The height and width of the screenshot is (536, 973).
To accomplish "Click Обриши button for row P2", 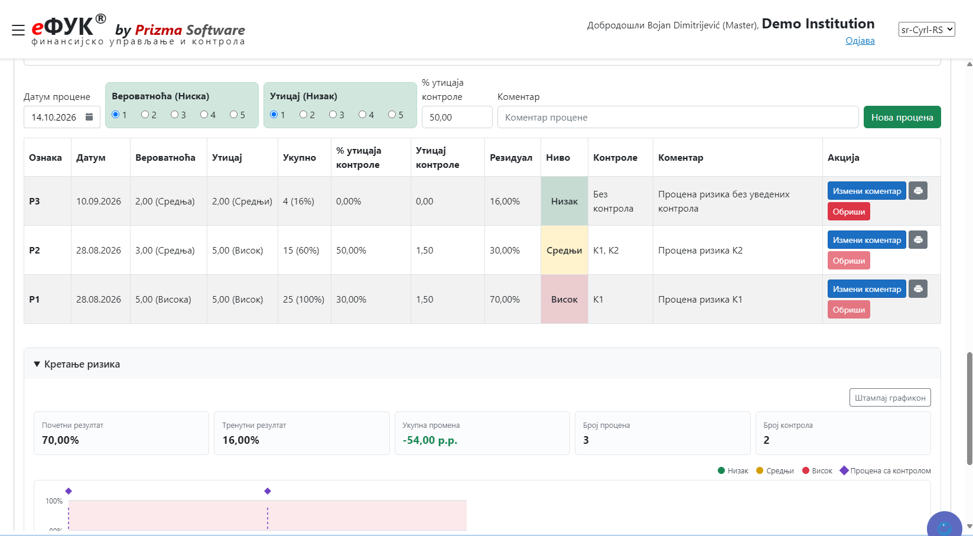I will point(849,261).
